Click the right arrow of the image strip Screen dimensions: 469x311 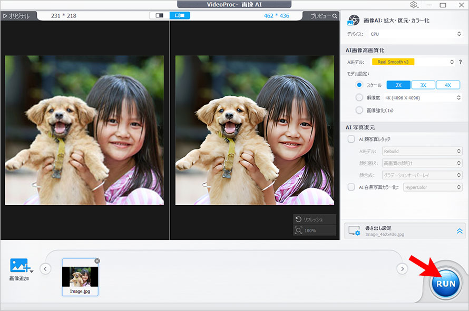click(402, 268)
